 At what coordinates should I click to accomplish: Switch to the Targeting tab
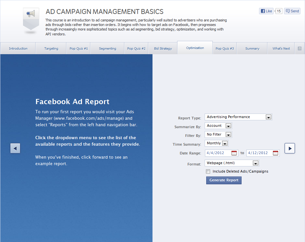[51, 48]
